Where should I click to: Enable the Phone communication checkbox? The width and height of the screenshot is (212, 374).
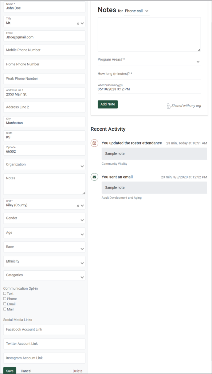pos(5,299)
